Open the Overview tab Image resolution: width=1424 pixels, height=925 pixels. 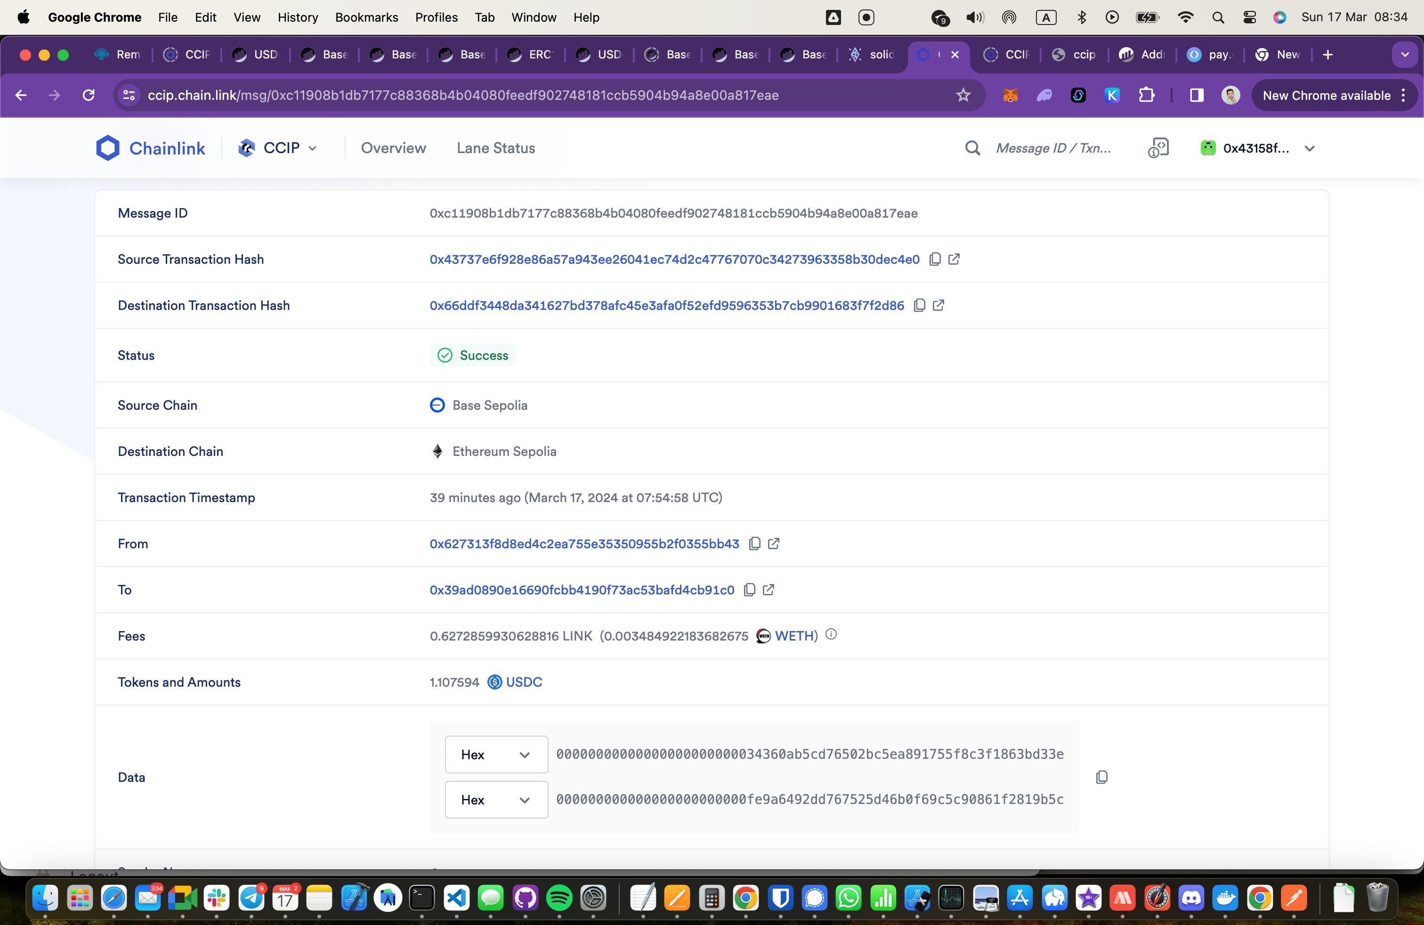(393, 147)
